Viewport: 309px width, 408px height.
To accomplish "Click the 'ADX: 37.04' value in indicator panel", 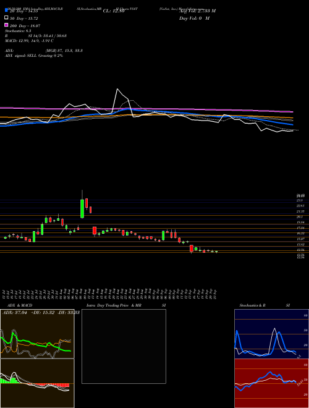I will click(15, 313).
